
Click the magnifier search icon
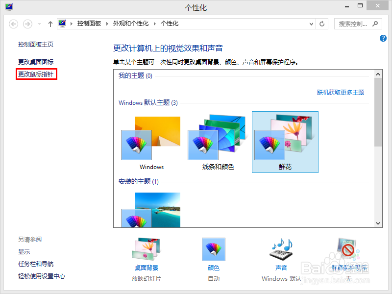pos(375,24)
